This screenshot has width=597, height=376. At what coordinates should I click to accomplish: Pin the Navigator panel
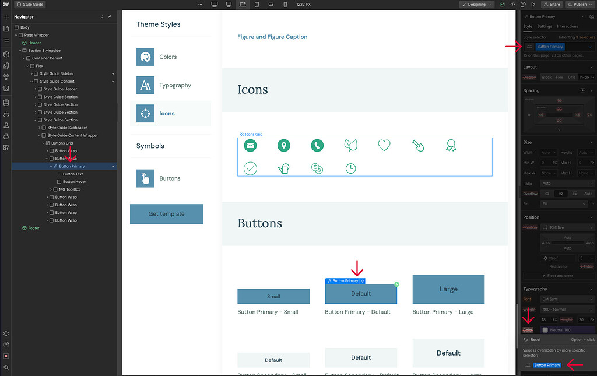tap(110, 16)
